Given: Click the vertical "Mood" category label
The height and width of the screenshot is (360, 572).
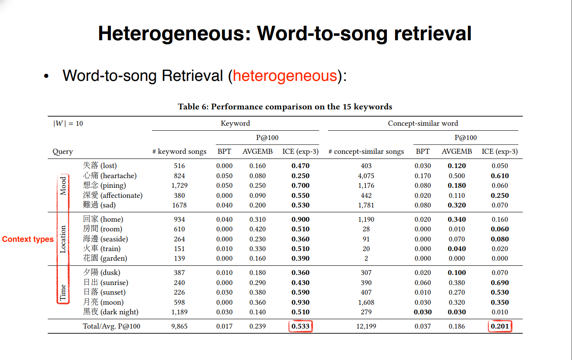Looking at the screenshot, I should (x=63, y=186).
